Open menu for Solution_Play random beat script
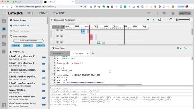The height and width of the screenshot is (109, 194). 44,98
